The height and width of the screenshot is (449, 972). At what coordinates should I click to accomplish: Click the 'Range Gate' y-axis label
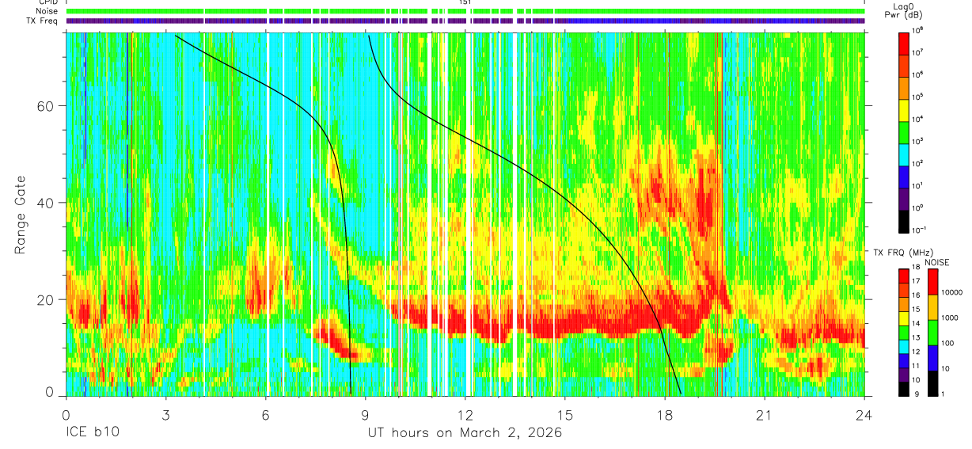click(19, 215)
